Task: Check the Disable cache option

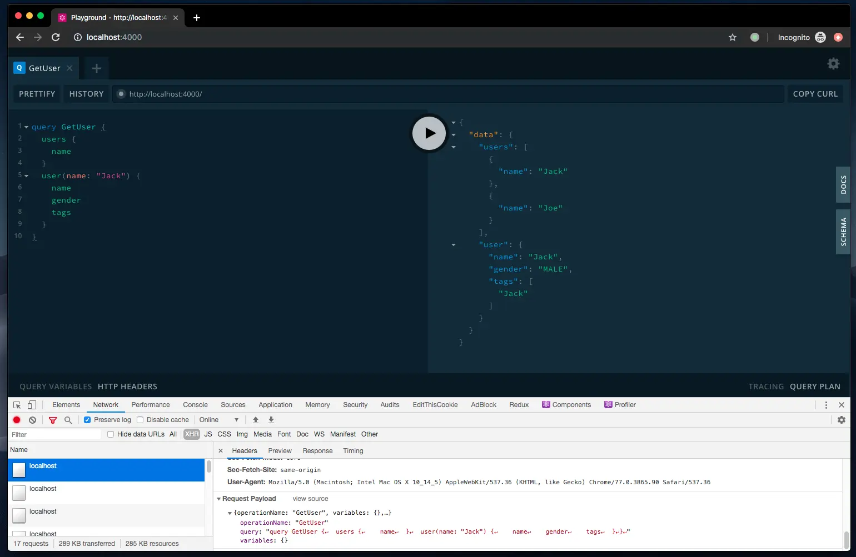Action: (139, 420)
